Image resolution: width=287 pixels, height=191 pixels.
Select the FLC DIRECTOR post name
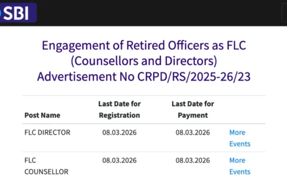(47, 132)
